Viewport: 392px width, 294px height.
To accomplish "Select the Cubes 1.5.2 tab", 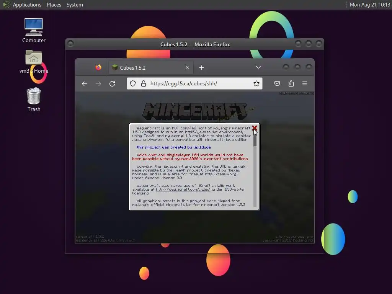I will click(150, 67).
